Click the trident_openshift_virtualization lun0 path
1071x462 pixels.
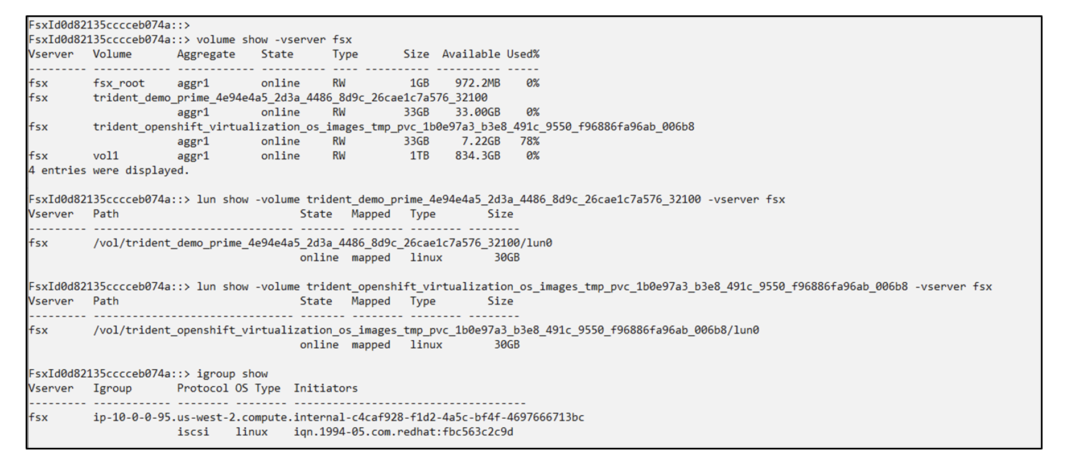click(426, 331)
